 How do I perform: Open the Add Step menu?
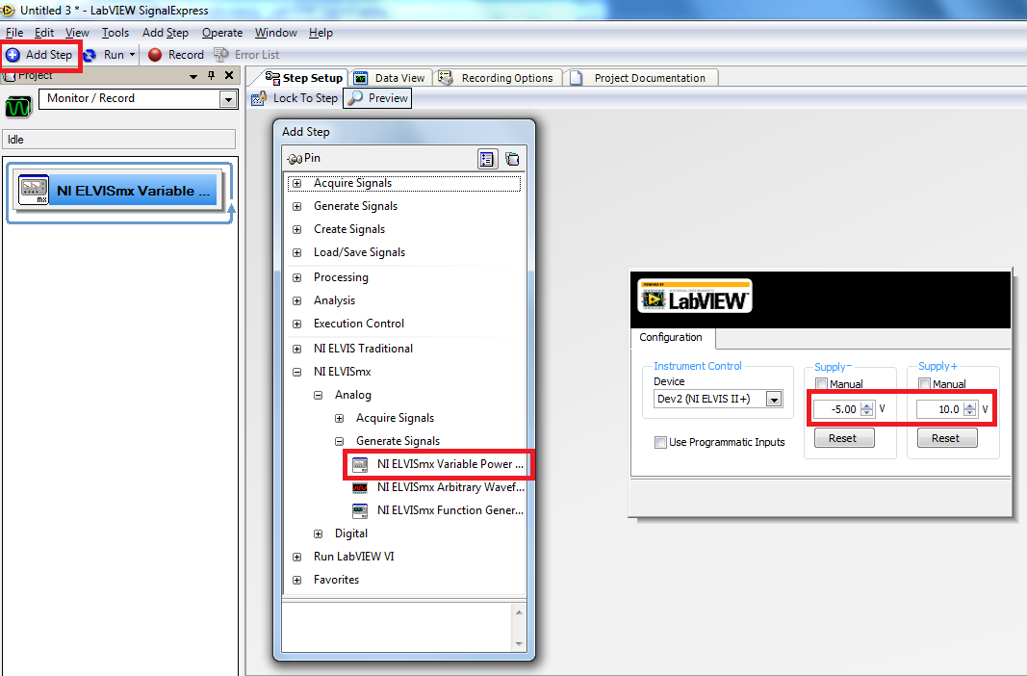(165, 33)
